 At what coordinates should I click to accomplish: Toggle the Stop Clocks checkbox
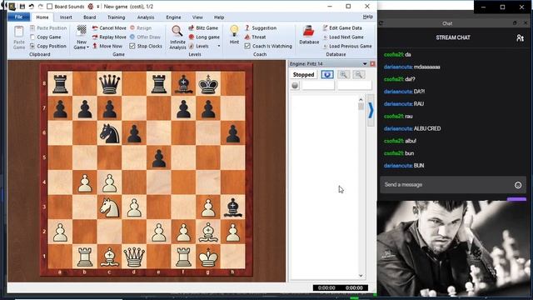(x=132, y=46)
